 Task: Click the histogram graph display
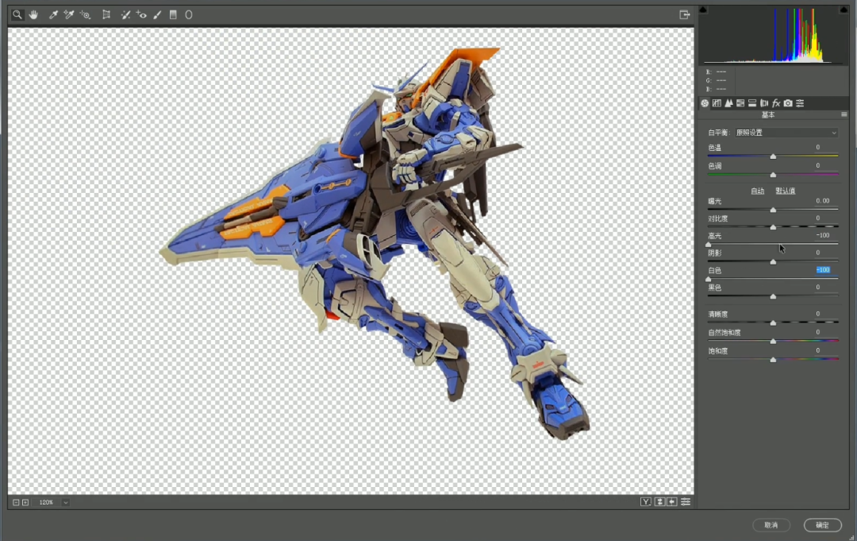(774, 36)
